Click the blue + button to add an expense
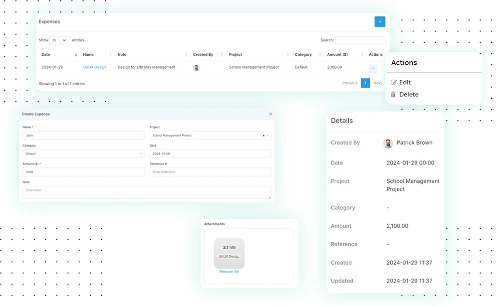This screenshot has height=306, width=499. coord(380,21)
